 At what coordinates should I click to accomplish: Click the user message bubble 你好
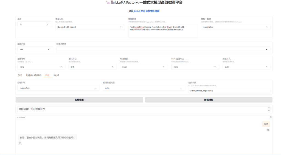click(266, 124)
